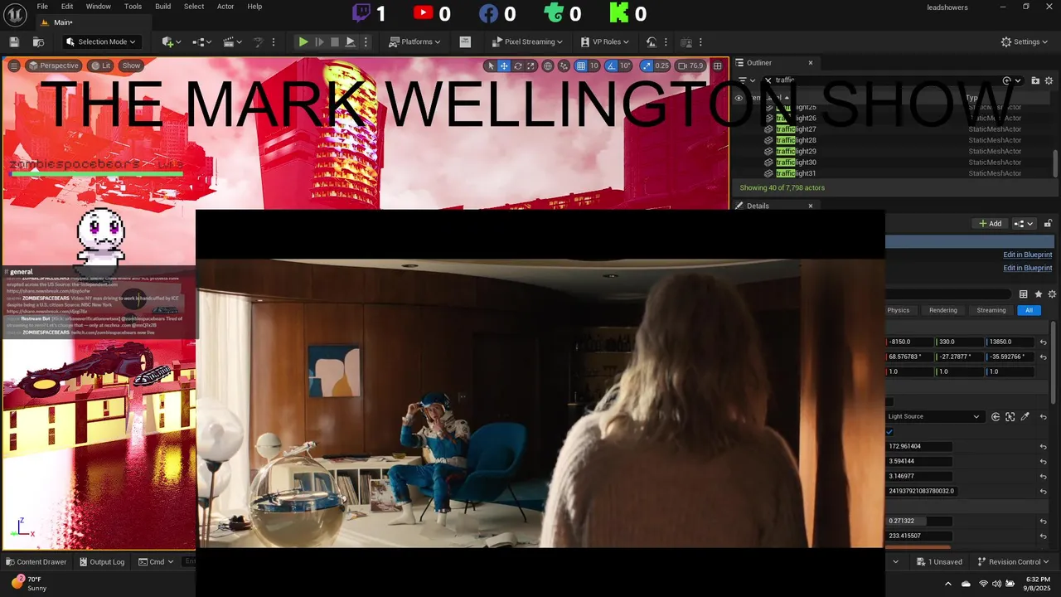
Task: Click the eyedropper pick actor icon
Action: pos(1025,416)
